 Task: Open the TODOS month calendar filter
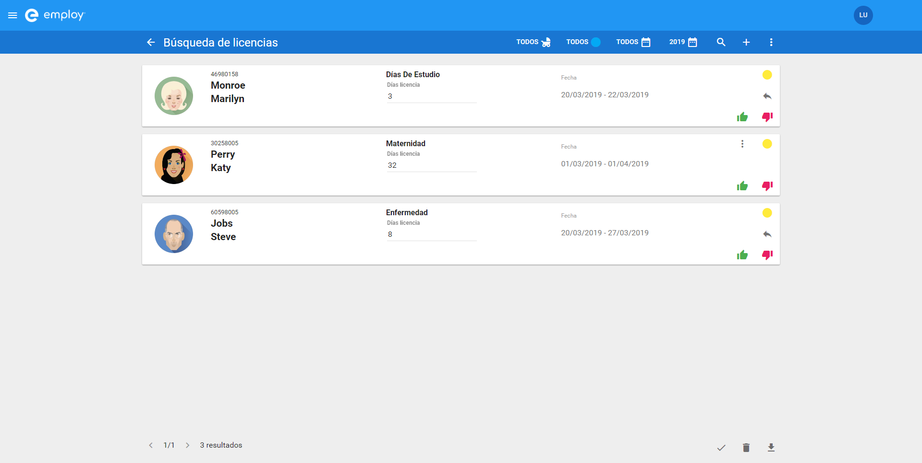click(633, 42)
